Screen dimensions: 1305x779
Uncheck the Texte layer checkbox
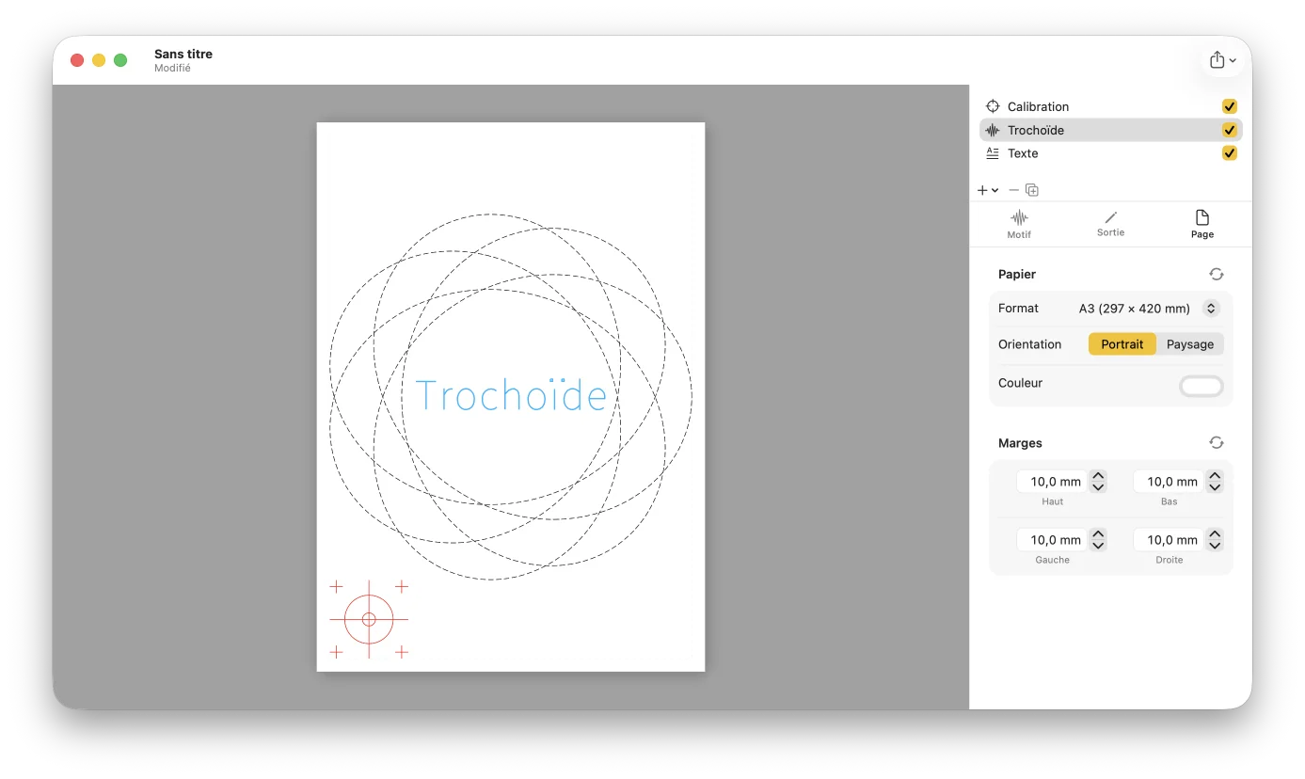[x=1229, y=153]
